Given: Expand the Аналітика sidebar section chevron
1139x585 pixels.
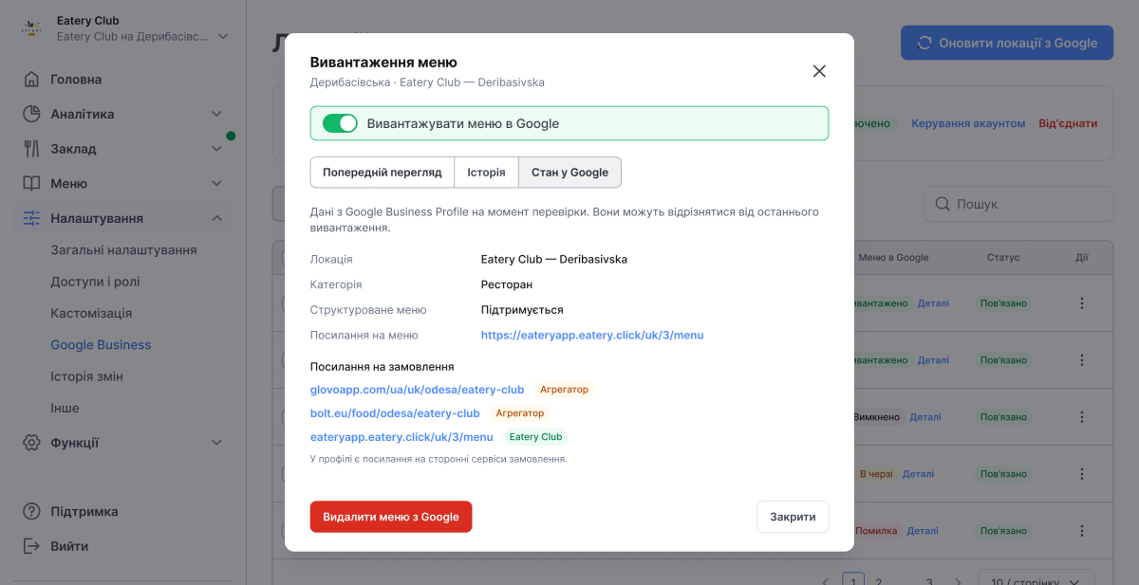Looking at the screenshot, I should coord(216,114).
